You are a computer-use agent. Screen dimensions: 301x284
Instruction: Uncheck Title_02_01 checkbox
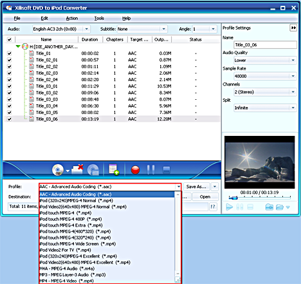[x=9, y=60]
